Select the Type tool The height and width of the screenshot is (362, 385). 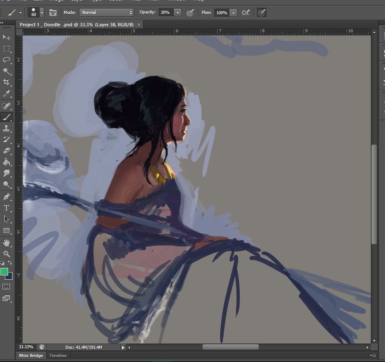click(6, 208)
